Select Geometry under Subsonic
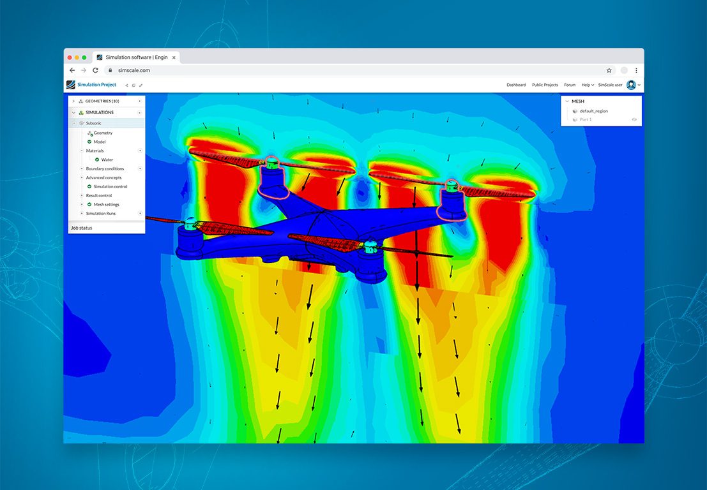 (103, 133)
